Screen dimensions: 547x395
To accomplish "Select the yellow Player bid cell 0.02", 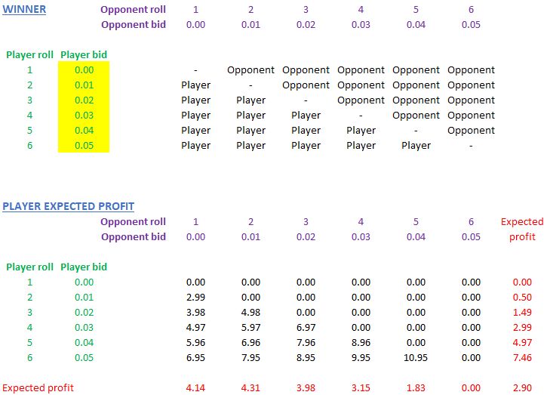I will pyautogui.click(x=84, y=100).
